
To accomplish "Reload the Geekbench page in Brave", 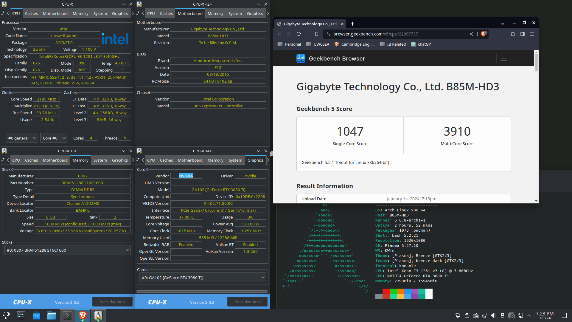I will pos(299,34).
